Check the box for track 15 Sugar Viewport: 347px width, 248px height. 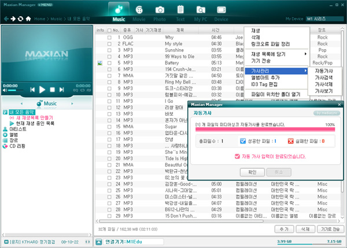click(x=109, y=127)
